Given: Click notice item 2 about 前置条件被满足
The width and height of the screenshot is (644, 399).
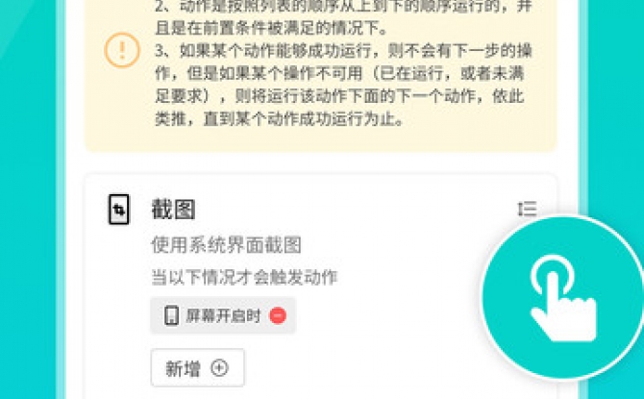Looking at the screenshot, I should pyautogui.click(x=343, y=17).
